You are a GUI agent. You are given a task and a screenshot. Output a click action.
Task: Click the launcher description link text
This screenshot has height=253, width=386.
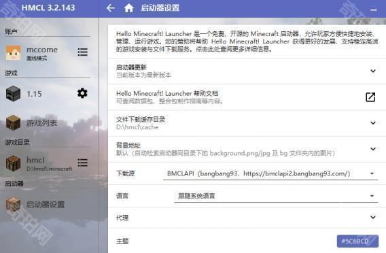(x=247, y=41)
